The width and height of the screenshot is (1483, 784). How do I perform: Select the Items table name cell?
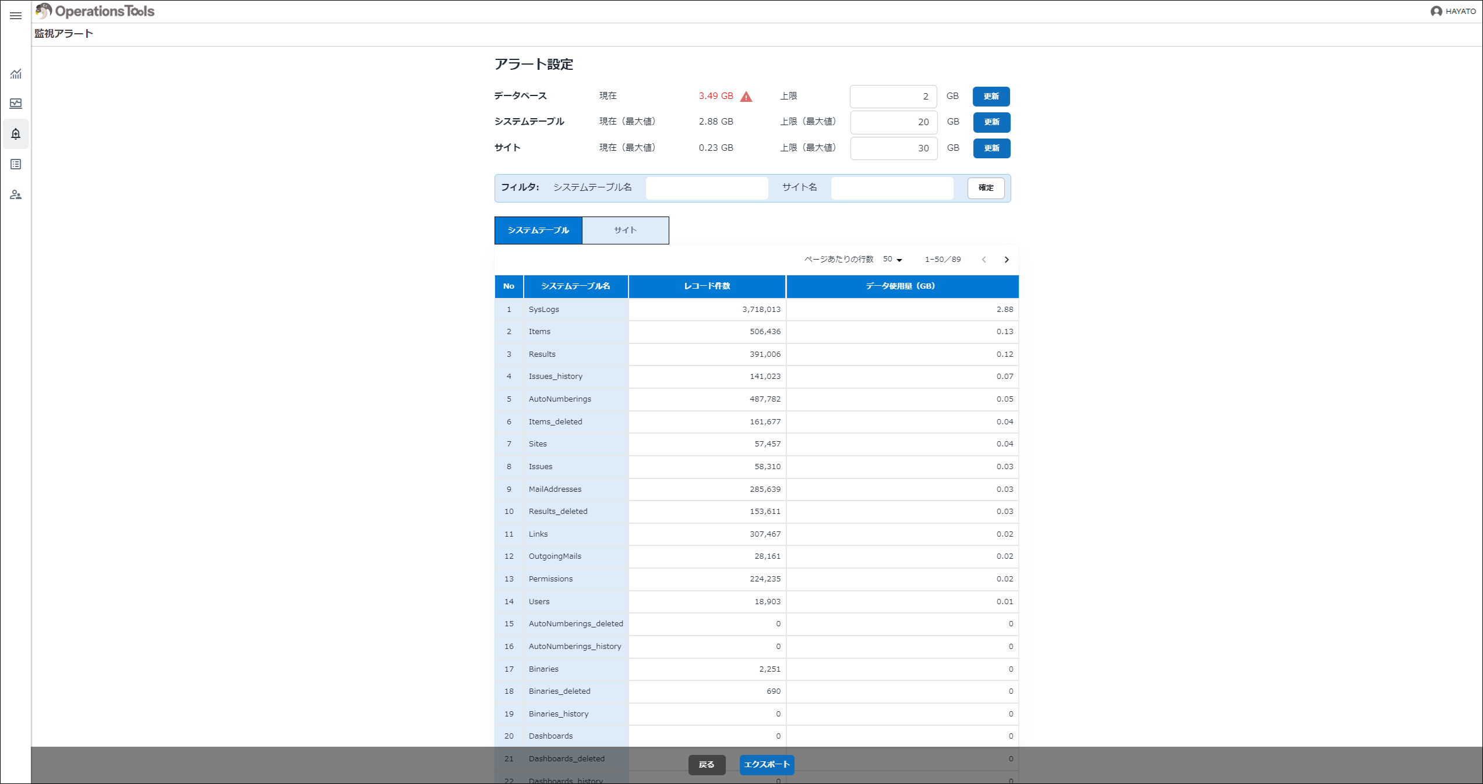[x=539, y=332]
